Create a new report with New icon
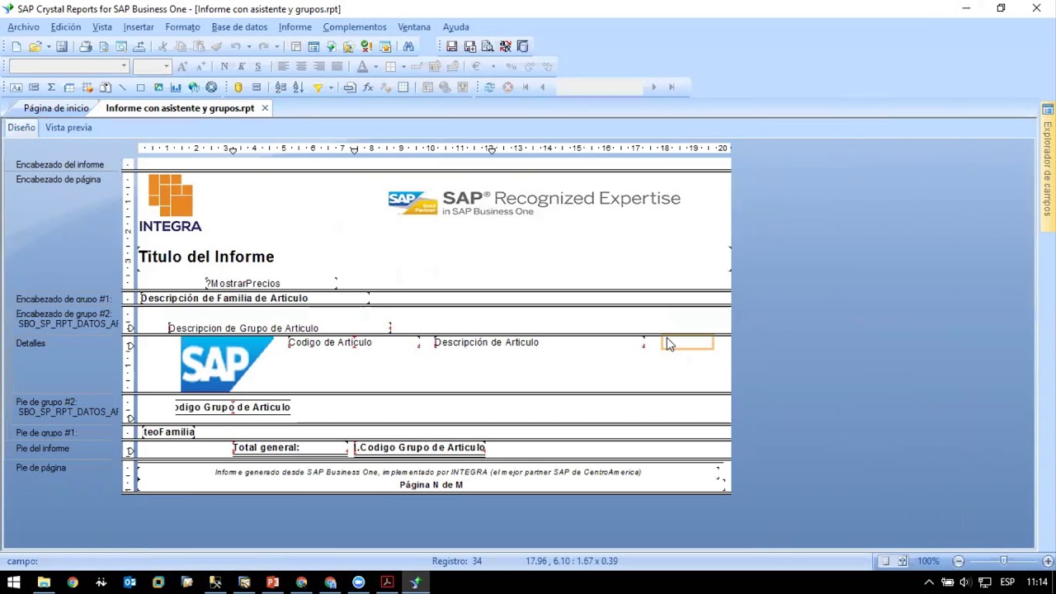Screen dimensions: 1056x594 16,46
